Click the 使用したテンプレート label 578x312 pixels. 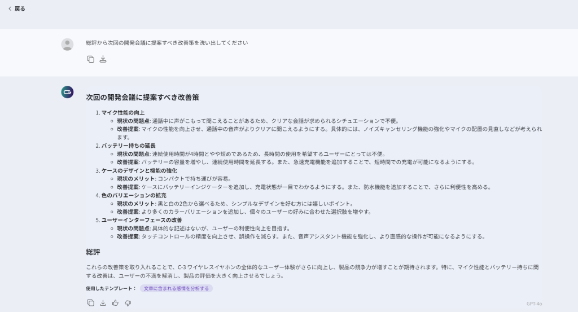tap(111, 288)
